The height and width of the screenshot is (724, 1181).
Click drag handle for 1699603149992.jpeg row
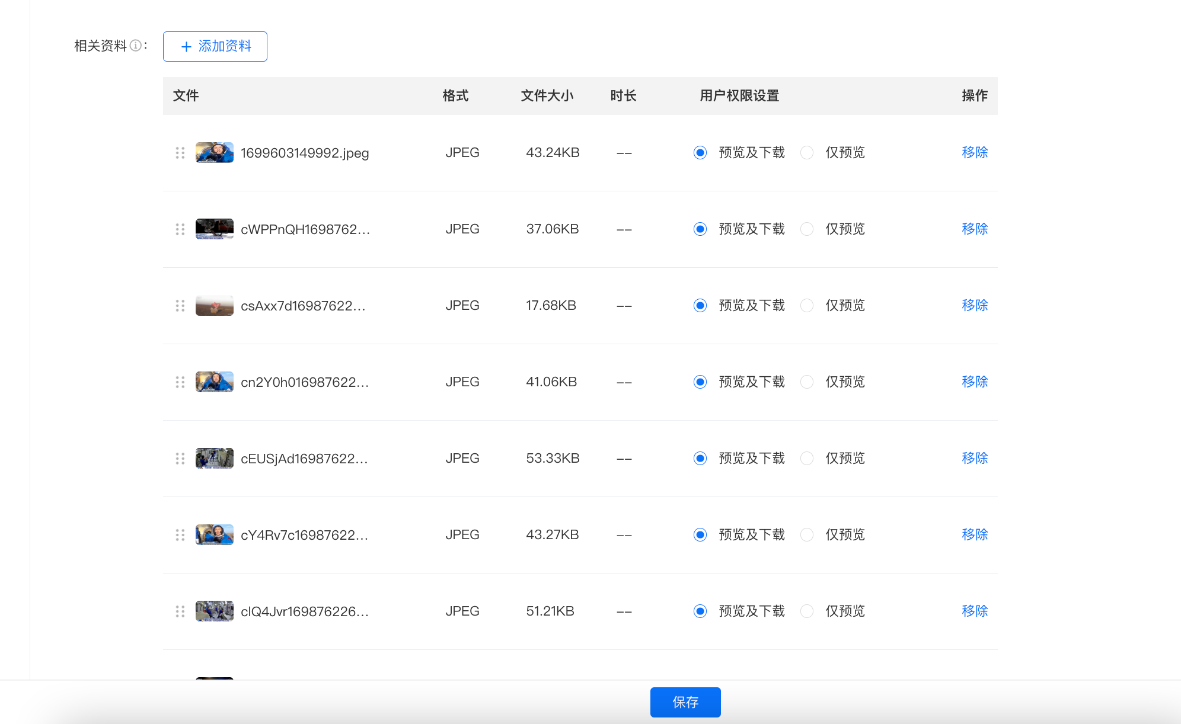click(x=180, y=153)
